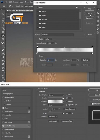Open the Edit menu

[x=10, y=2]
